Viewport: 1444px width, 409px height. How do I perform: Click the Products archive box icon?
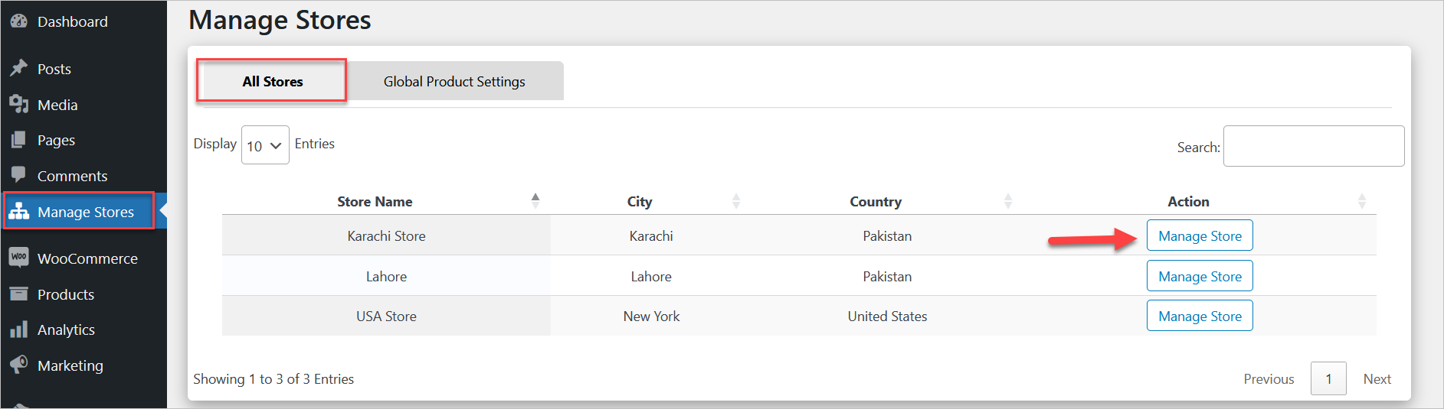19,294
